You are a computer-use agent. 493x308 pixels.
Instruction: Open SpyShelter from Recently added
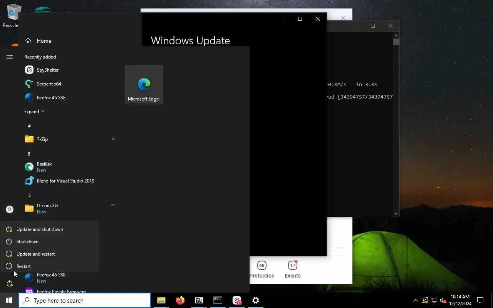[x=70, y=70]
